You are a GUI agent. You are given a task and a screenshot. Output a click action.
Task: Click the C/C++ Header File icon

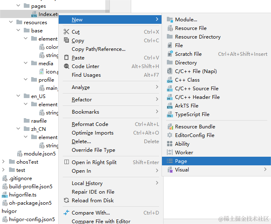point(170,97)
